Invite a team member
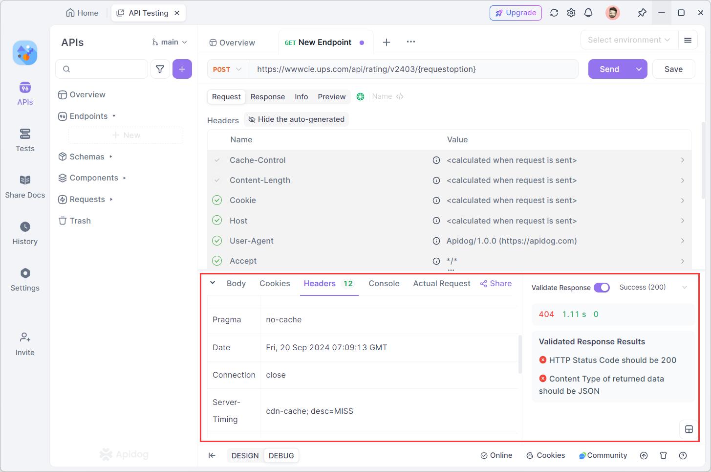Image resolution: width=711 pixels, height=472 pixels. [x=25, y=344]
